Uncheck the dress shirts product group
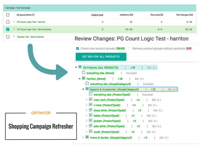 (x=91, y=110)
